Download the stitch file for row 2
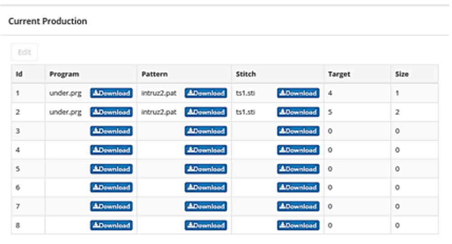The height and width of the screenshot is (244, 452). [298, 112]
